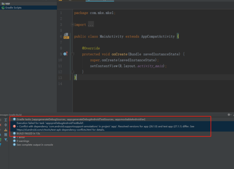The width and height of the screenshot is (234, 169).
Task: Open the Messages panel gear settings
Action: pos(229,114)
